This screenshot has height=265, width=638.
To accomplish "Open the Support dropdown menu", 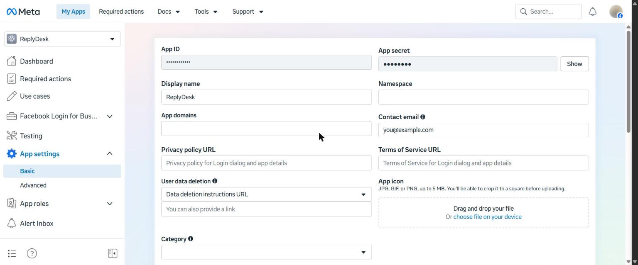I will 248,12.
